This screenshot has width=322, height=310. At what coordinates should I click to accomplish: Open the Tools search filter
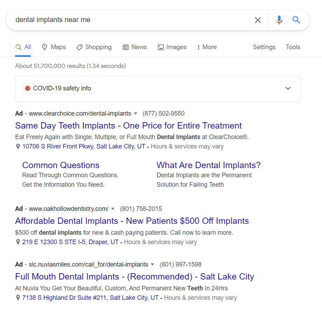click(x=293, y=47)
